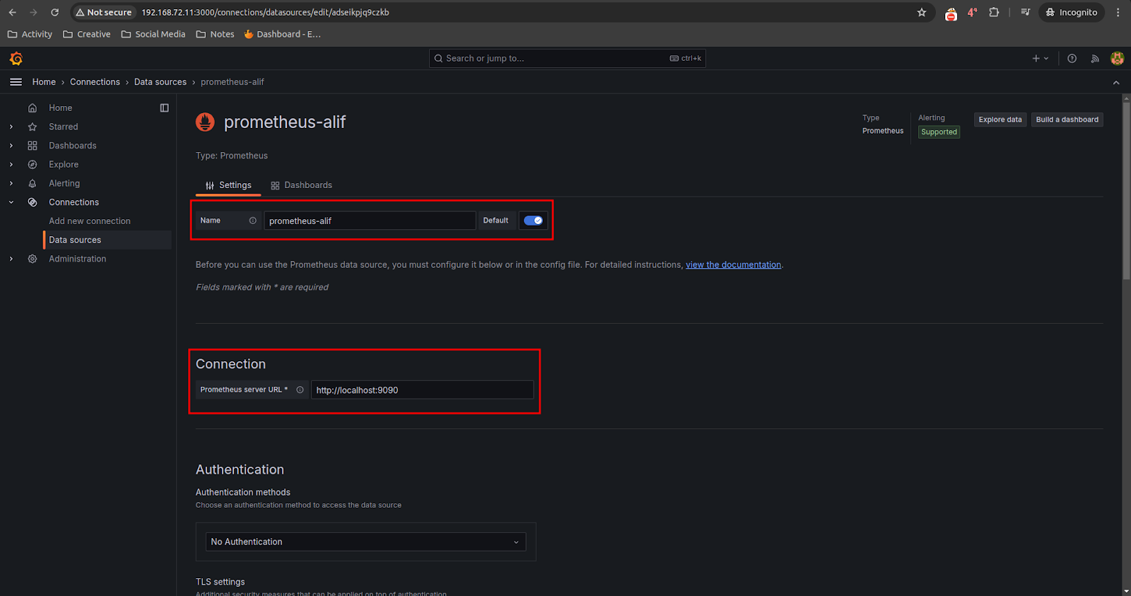Click the Connections icon in sidebar
The width and height of the screenshot is (1131, 596).
point(33,202)
